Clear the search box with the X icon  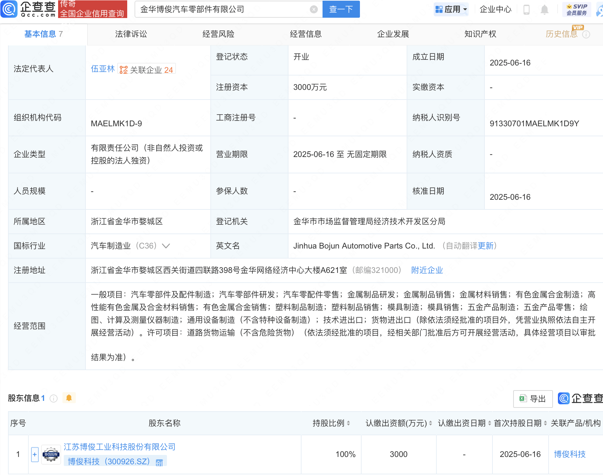314,9
